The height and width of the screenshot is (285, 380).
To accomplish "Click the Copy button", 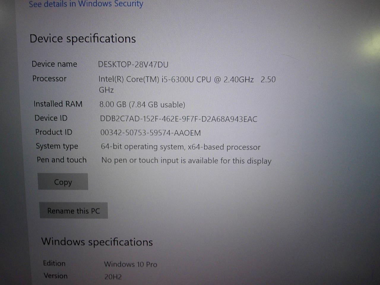I will point(63,182).
